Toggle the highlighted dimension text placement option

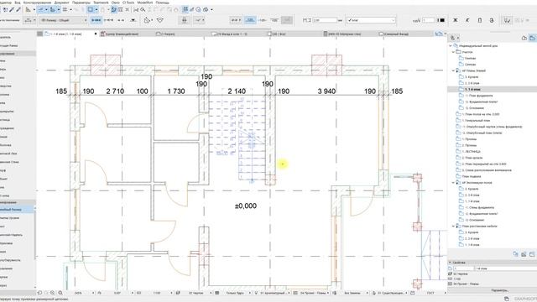250,20
